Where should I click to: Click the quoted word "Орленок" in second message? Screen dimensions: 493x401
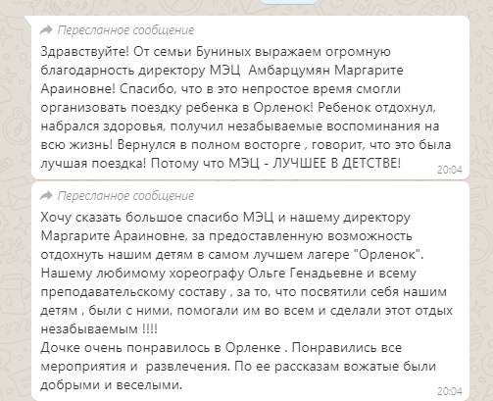387,254
